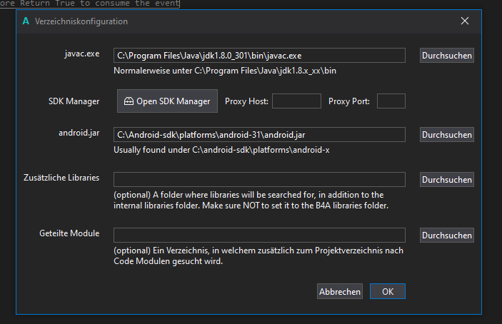Focus the android.jar path field
The image size is (502, 324).
click(x=259, y=134)
